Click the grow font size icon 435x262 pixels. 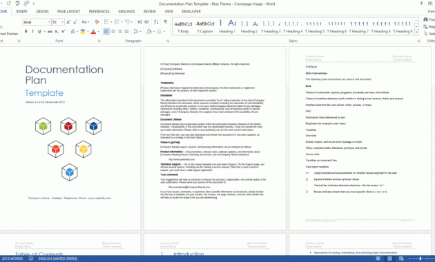point(68,22)
